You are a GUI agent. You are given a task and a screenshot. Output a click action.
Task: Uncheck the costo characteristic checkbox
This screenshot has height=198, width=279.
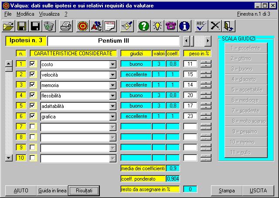(x=33, y=64)
